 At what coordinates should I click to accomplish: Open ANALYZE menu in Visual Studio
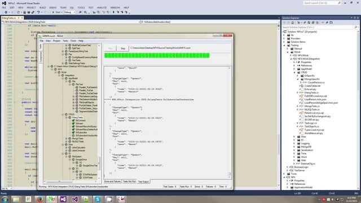point(102,7)
